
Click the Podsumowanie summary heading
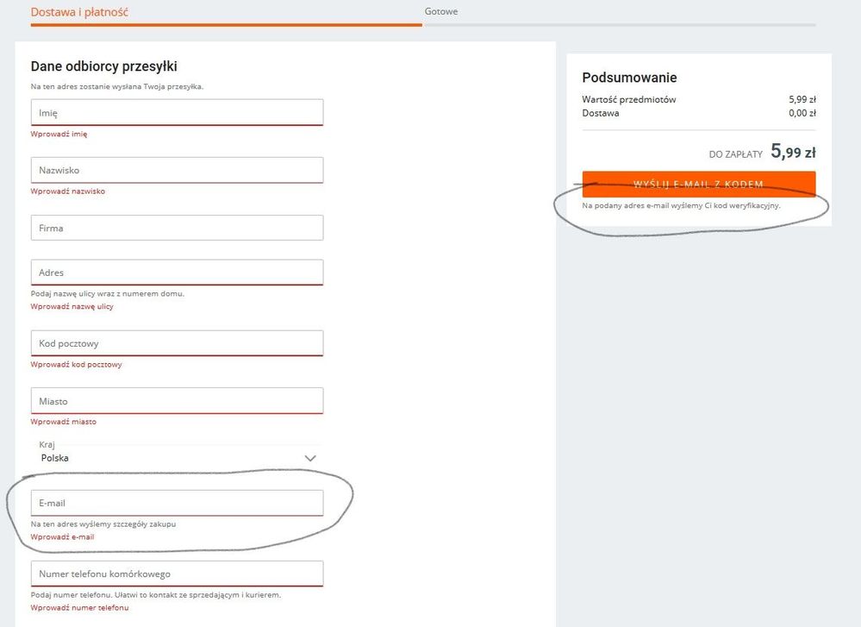point(629,78)
